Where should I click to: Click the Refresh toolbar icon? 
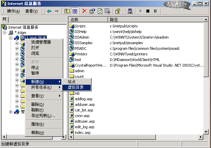click(x=100, y=11)
